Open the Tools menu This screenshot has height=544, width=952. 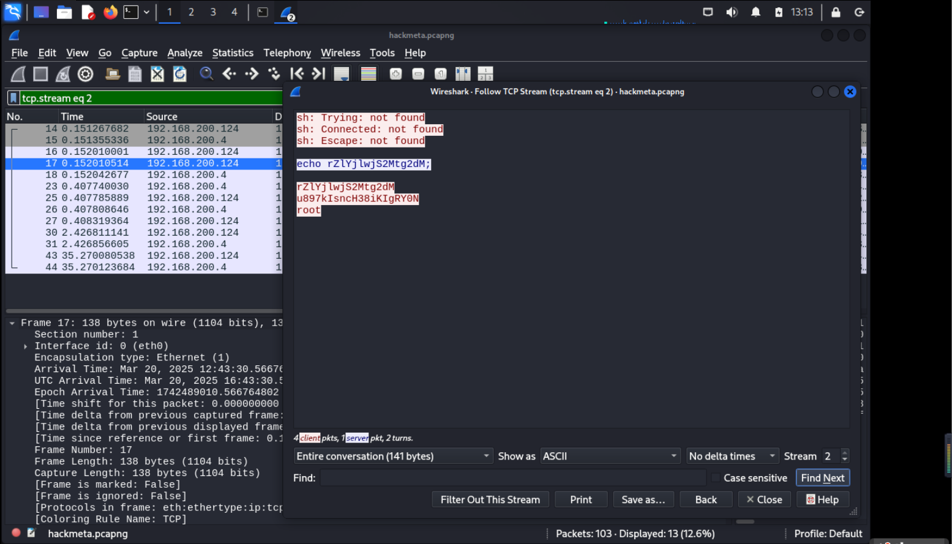tap(382, 53)
